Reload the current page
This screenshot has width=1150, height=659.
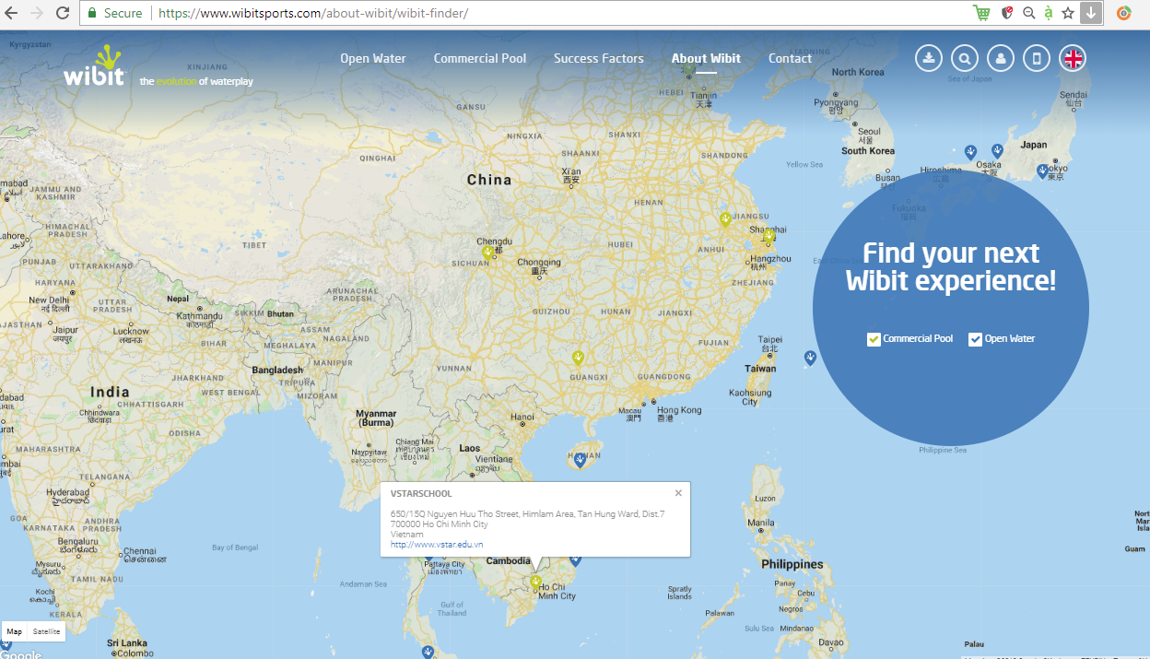point(63,13)
